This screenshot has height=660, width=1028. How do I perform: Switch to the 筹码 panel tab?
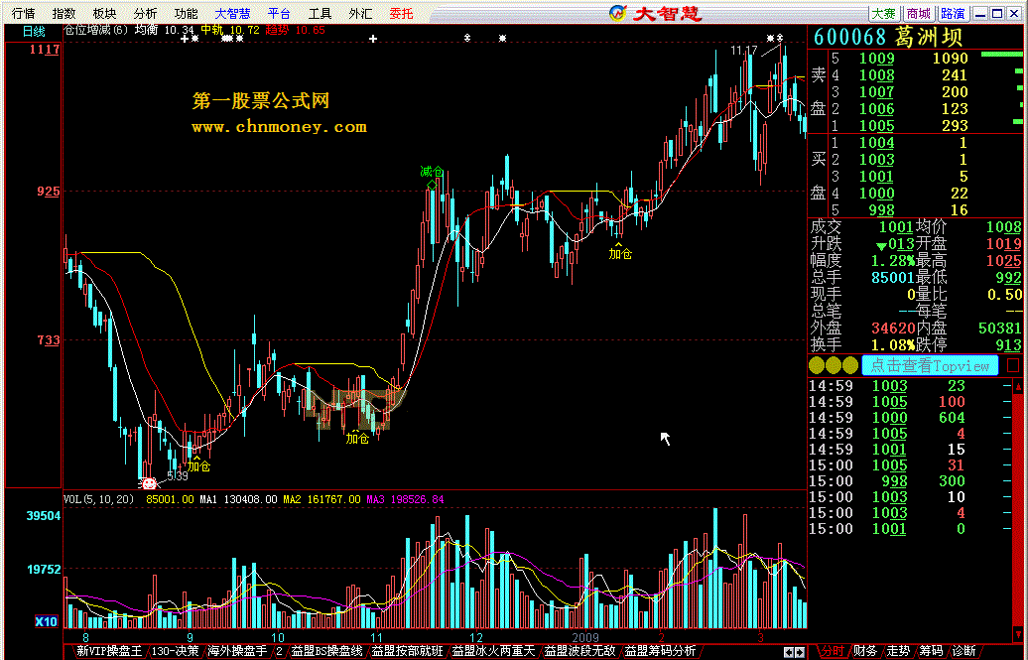(931, 651)
